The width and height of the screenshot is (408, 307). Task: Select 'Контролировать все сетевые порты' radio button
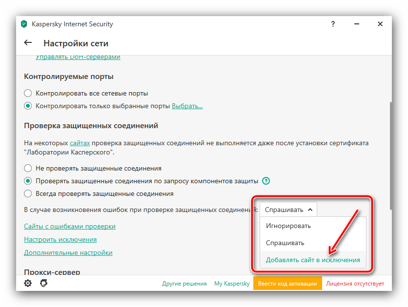28,93
